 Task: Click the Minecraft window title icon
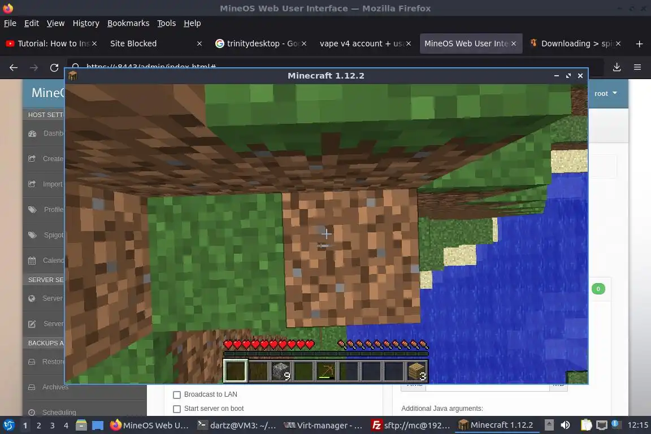(x=73, y=76)
